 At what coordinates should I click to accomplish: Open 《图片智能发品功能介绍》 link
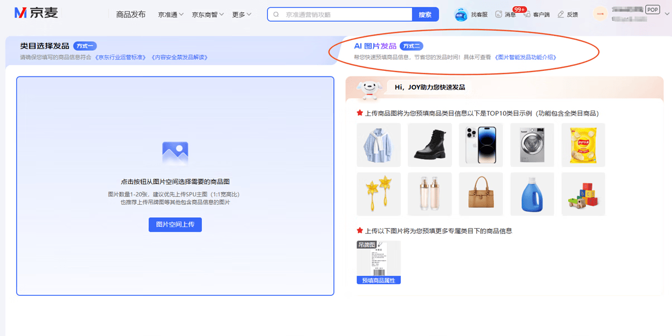pyautogui.click(x=525, y=57)
